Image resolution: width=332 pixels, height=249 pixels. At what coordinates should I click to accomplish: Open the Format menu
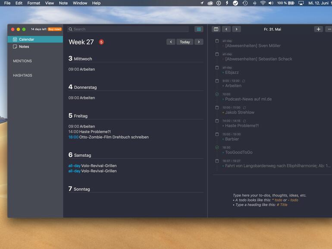[x=34, y=3]
